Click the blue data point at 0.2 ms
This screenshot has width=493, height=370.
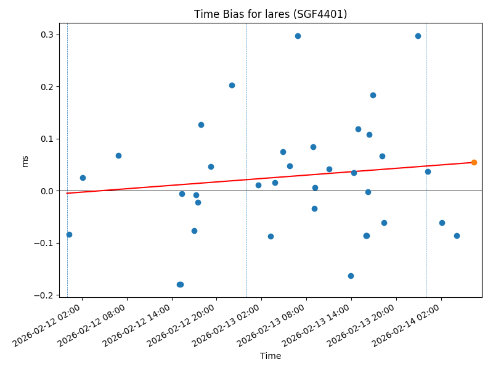[232, 85]
